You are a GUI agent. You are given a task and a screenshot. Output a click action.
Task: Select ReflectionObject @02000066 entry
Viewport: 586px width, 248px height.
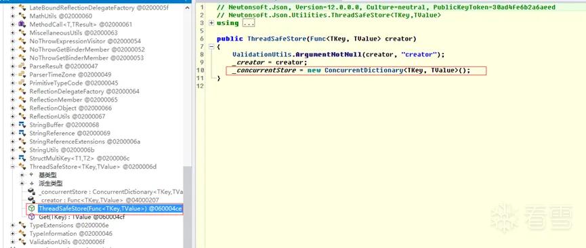70,108
